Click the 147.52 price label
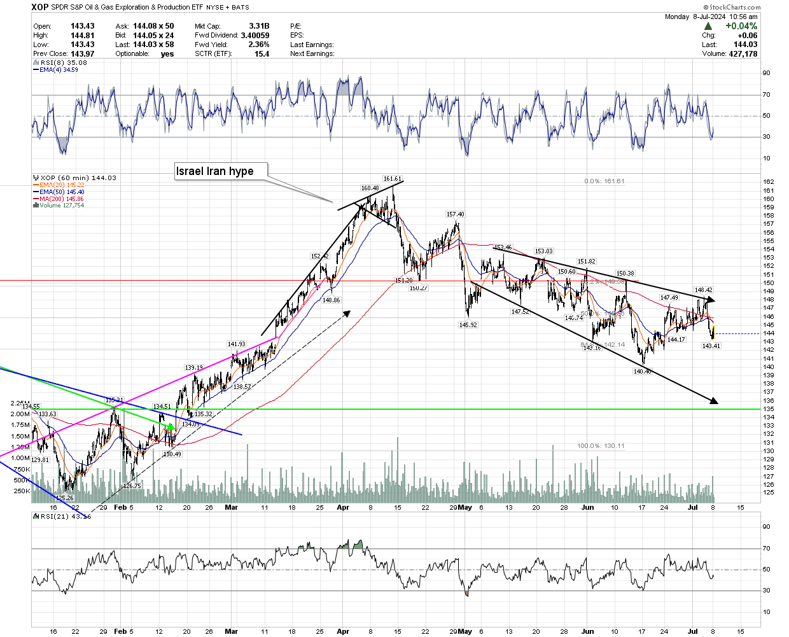 (520, 312)
